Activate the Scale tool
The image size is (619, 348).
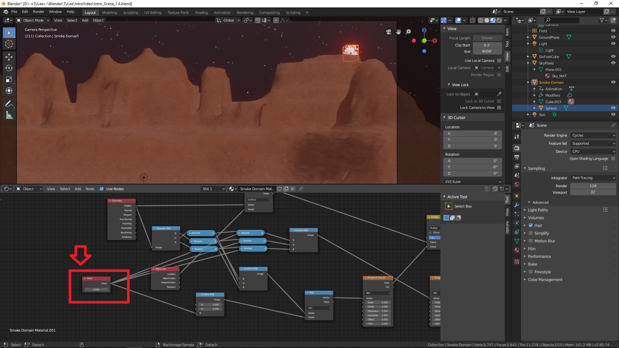click(9, 79)
